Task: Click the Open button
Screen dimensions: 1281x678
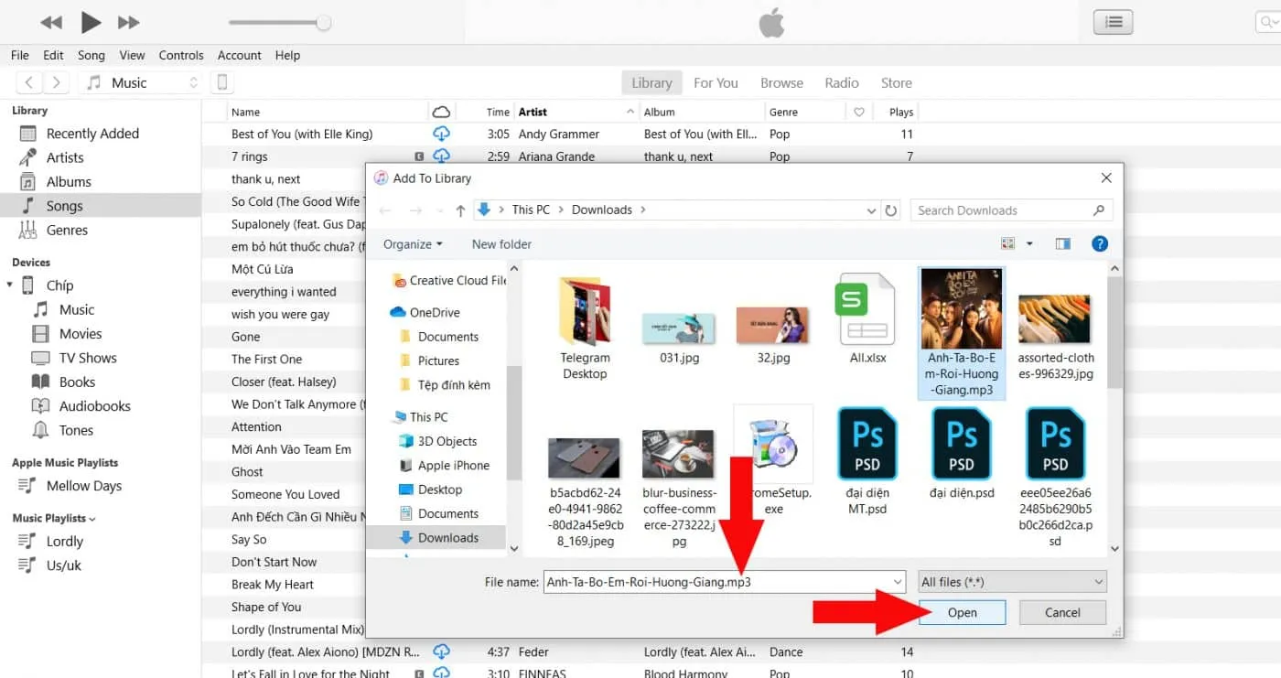Action: click(x=962, y=612)
